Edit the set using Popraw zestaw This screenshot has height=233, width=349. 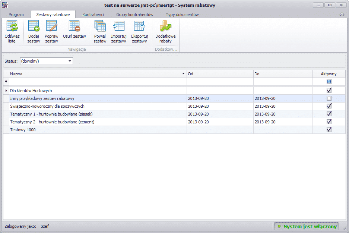pyautogui.click(x=51, y=32)
